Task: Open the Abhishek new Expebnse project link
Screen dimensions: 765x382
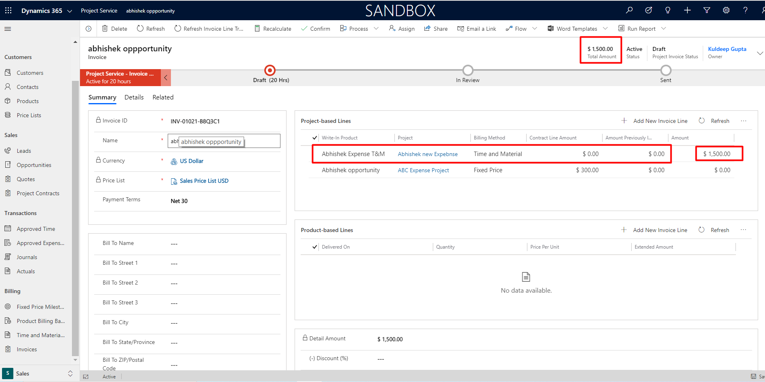Action: point(428,154)
